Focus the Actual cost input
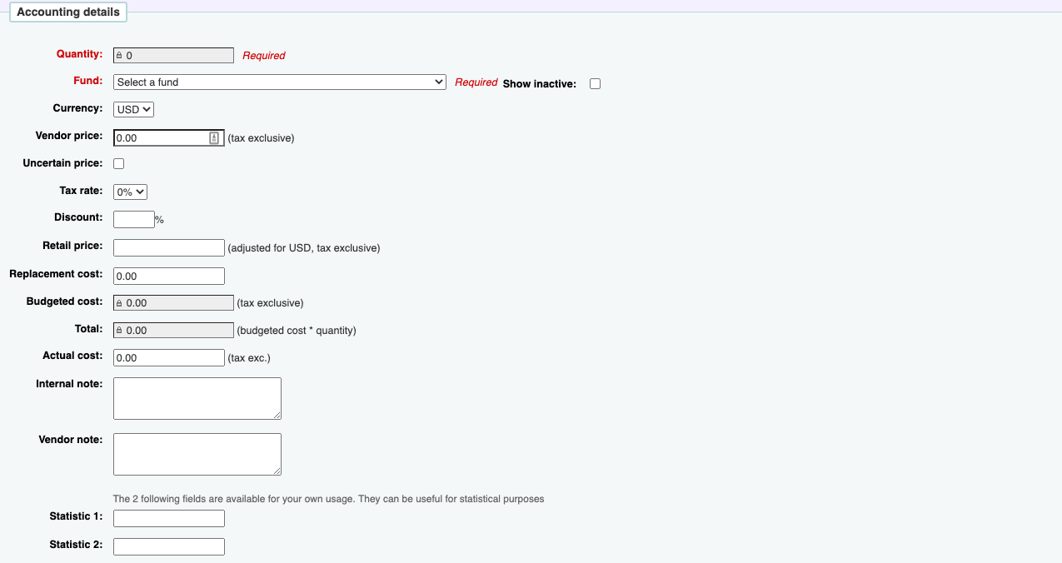1062x563 pixels. [169, 357]
